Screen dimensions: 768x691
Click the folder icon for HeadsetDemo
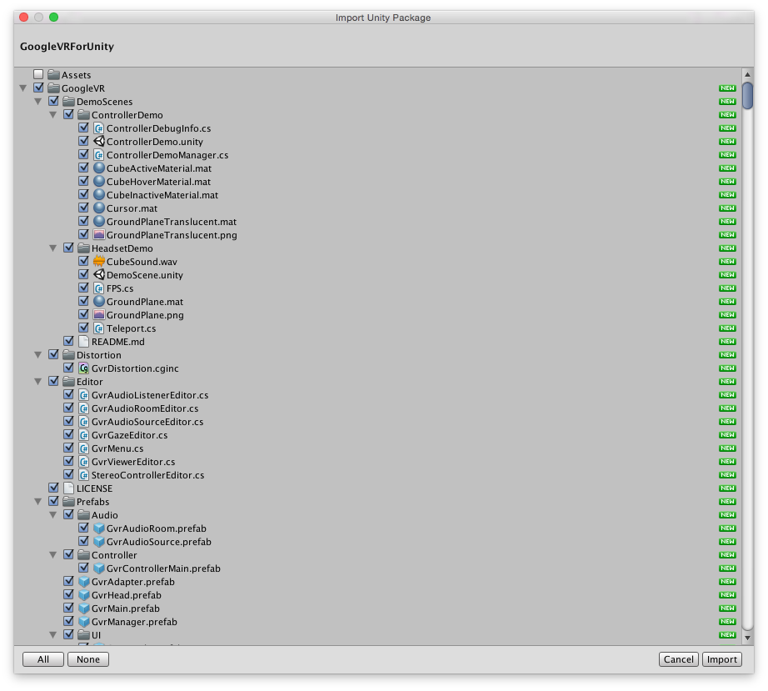[84, 248]
